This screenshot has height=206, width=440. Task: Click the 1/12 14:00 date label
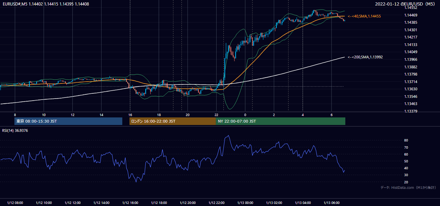coord(101,203)
